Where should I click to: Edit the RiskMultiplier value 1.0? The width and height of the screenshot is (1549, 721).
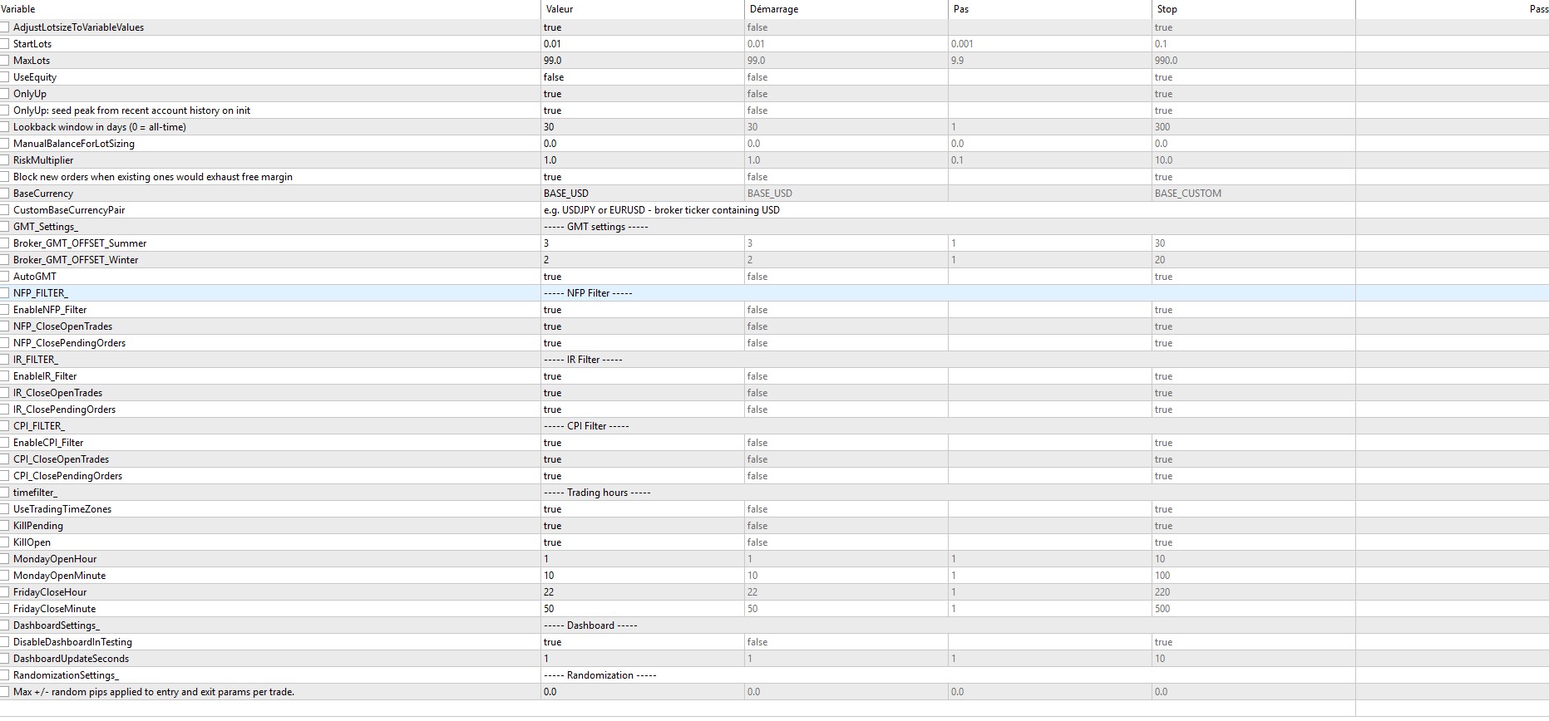click(550, 160)
